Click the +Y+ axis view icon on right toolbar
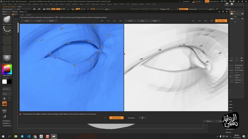The width and height of the screenshot is (248, 139). [199, 21]
